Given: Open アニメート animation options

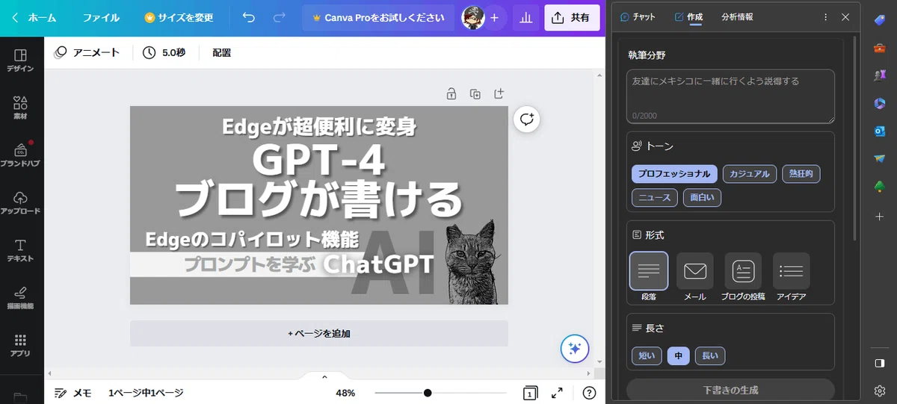Looking at the screenshot, I should click(87, 53).
